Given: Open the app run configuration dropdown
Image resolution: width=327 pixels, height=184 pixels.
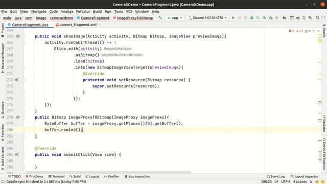Looking at the screenshot, I should [175, 18].
